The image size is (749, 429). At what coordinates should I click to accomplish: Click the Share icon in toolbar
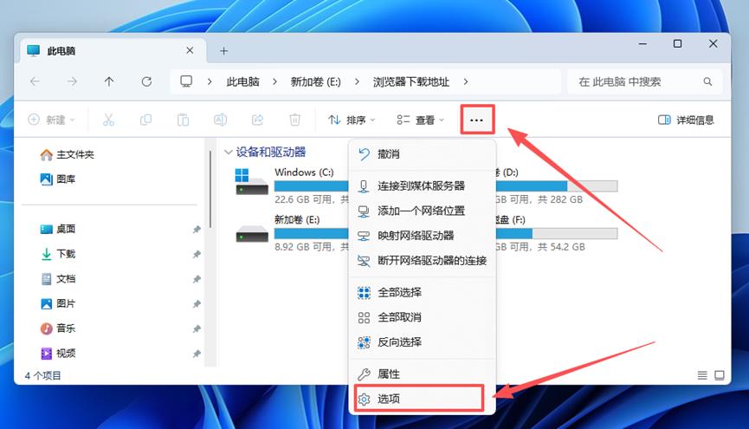pos(257,120)
